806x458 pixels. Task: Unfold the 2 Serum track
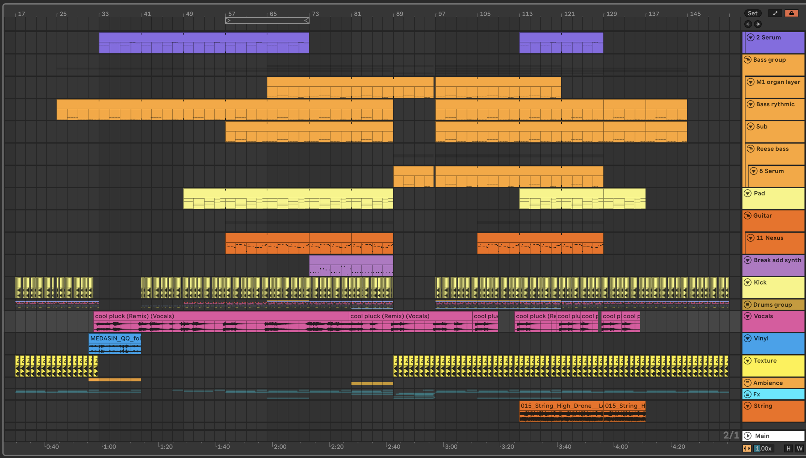pyautogui.click(x=751, y=37)
